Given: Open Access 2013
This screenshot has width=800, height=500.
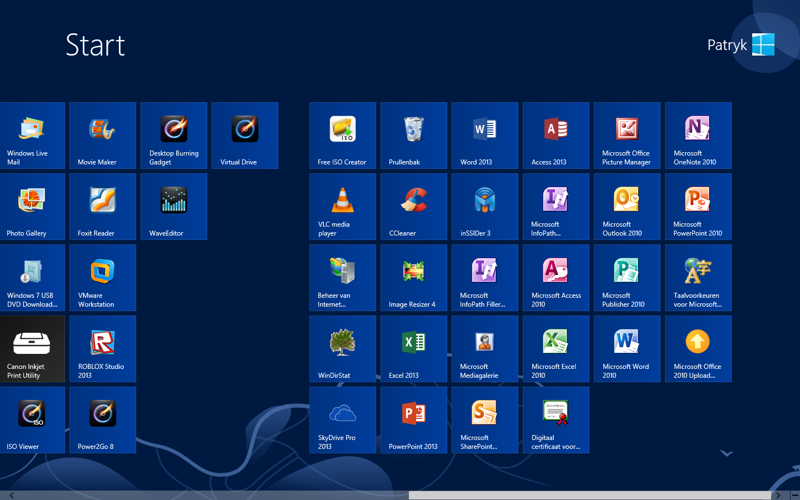Looking at the screenshot, I should point(556,136).
